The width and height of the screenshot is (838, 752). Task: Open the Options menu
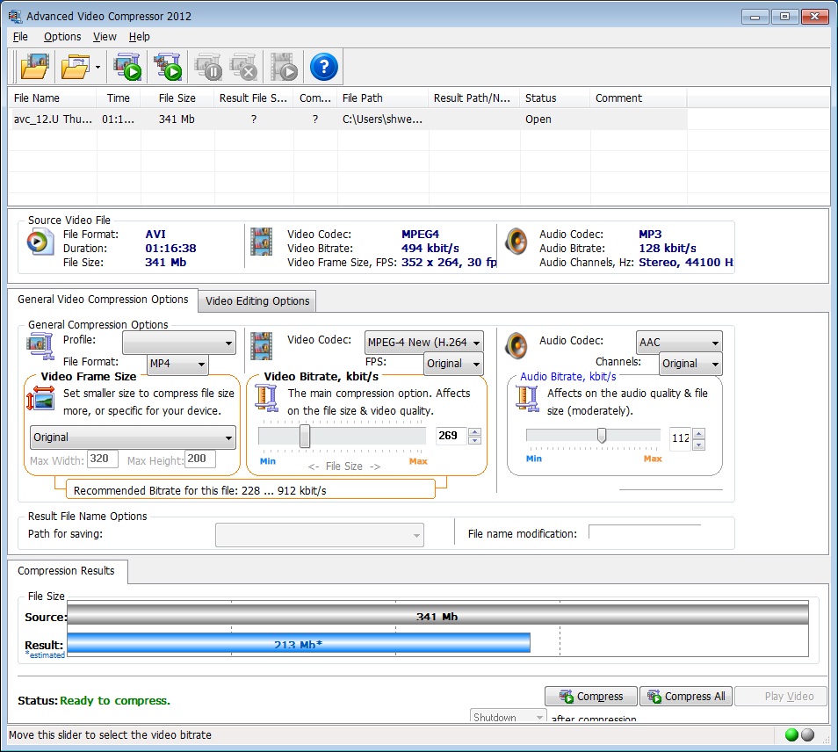(x=61, y=36)
